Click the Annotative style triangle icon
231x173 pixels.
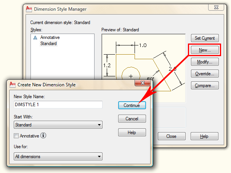pyautogui.click(x=35, y=38)
